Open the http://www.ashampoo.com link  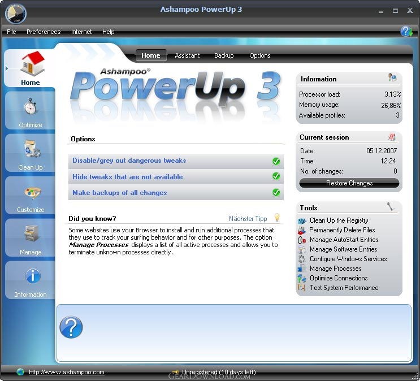(67, 372)
